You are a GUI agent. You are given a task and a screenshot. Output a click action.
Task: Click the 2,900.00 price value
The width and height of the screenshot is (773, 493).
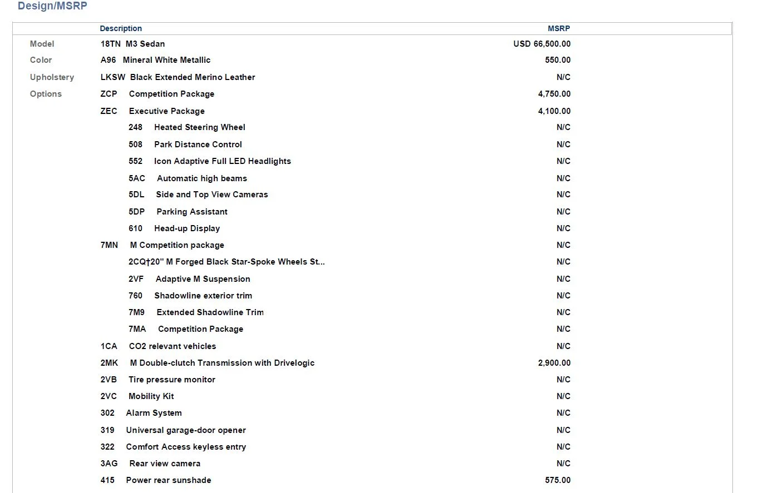tap(554, 363)
